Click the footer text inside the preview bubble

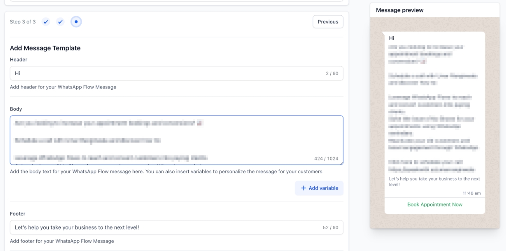[434, 181]
